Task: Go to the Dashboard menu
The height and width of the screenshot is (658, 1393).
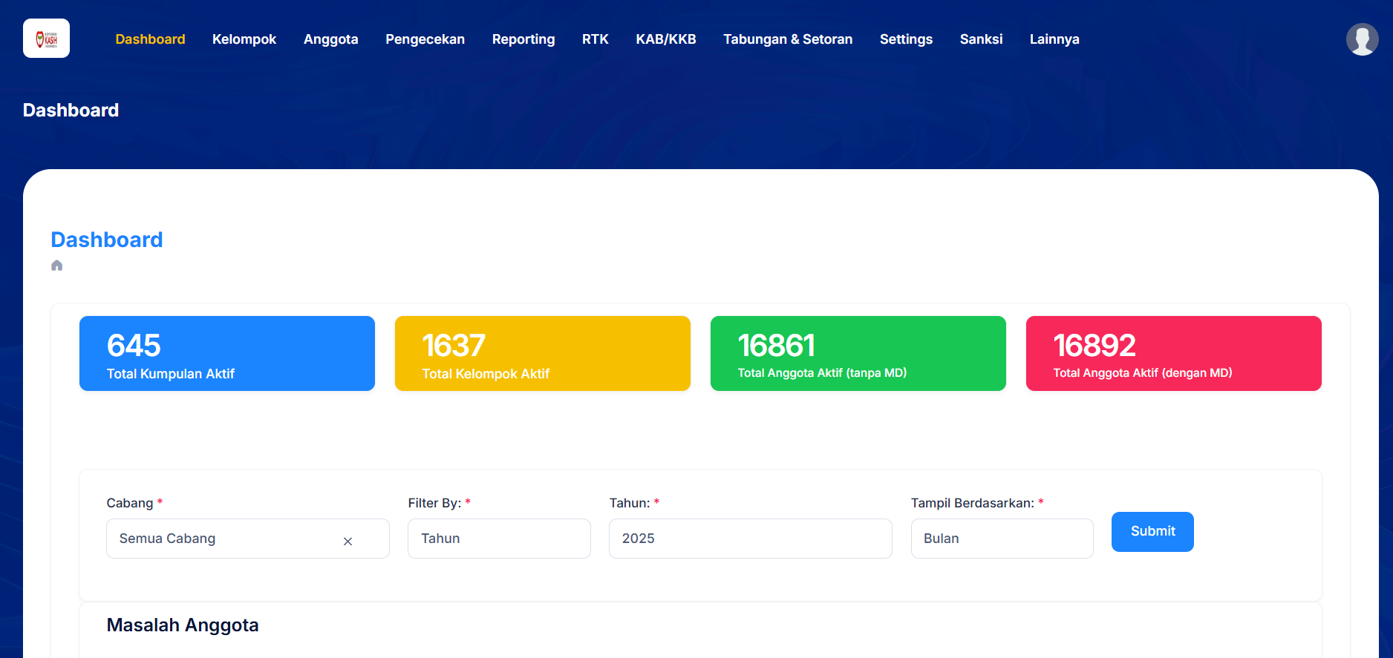Action: pos(150,39)
